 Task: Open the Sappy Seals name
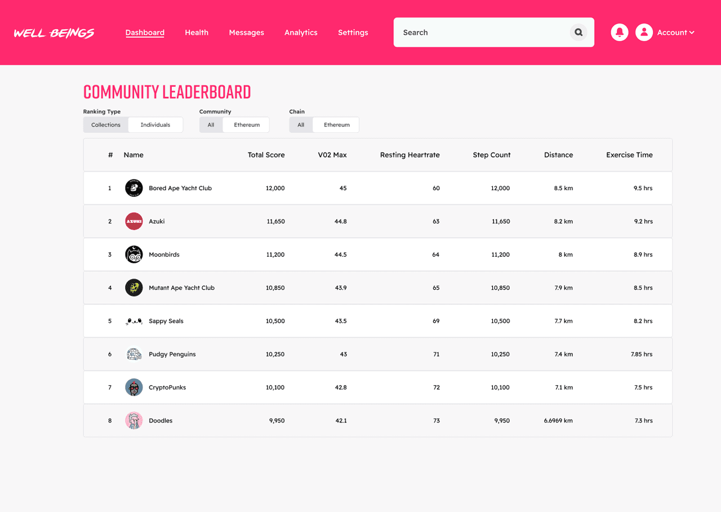[x=166, y=321]
